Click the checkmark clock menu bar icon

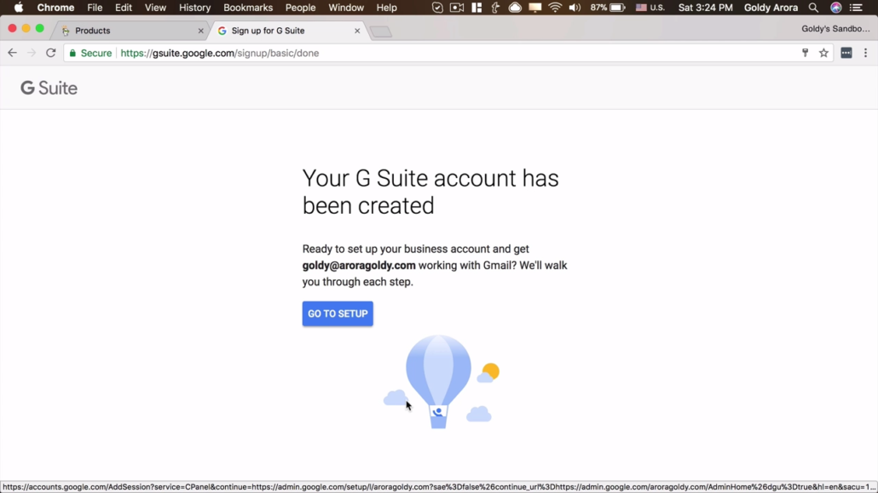click(x=437, y=8)
